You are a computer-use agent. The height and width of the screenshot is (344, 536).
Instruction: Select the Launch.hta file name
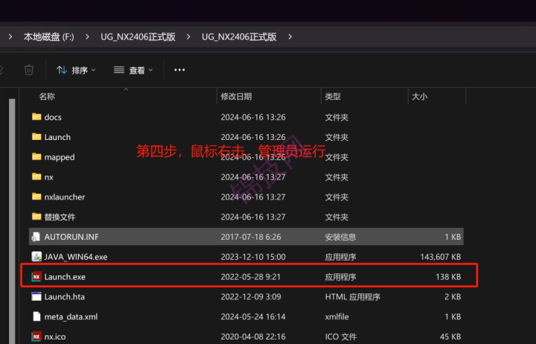point(65,297)
